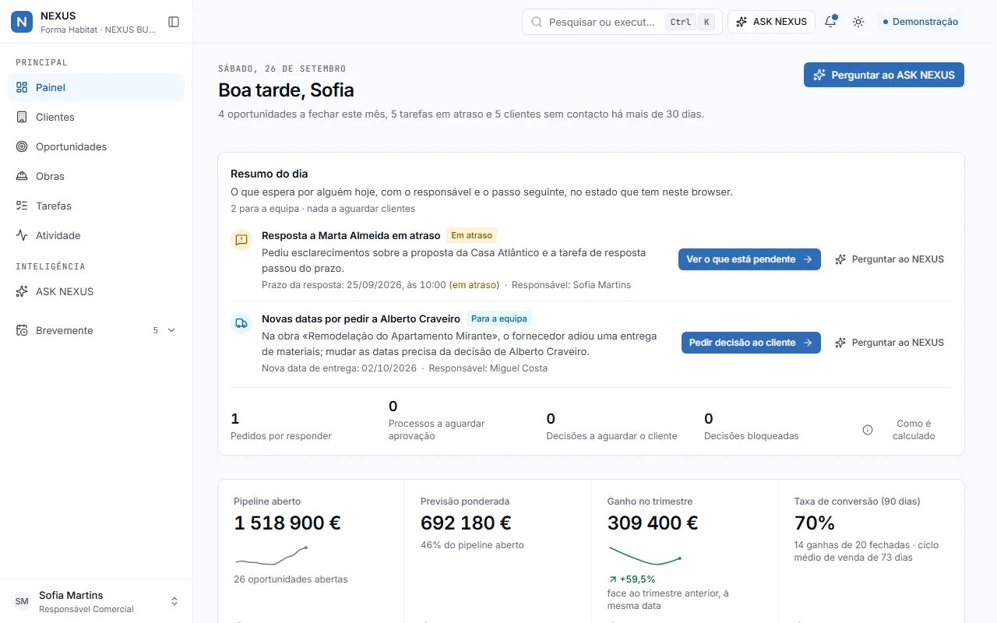Toggle the light/dark theme sun icon
997x623 pixels.
[x=858, y=22]
